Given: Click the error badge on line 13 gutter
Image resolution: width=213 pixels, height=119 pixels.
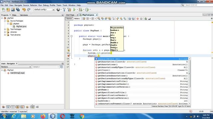Looking at the screenshot, I should (x=69, y=56).
